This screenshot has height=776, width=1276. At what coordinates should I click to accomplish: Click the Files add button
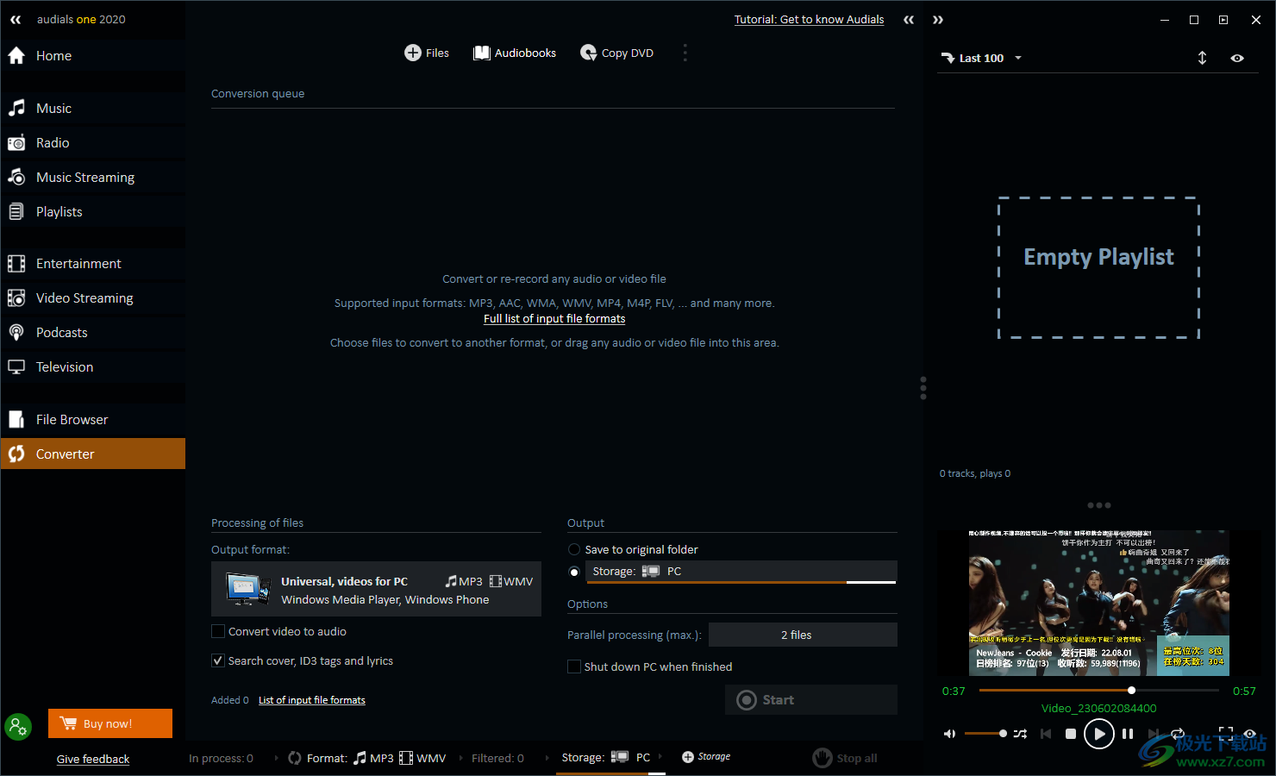[x=427, y=53]
